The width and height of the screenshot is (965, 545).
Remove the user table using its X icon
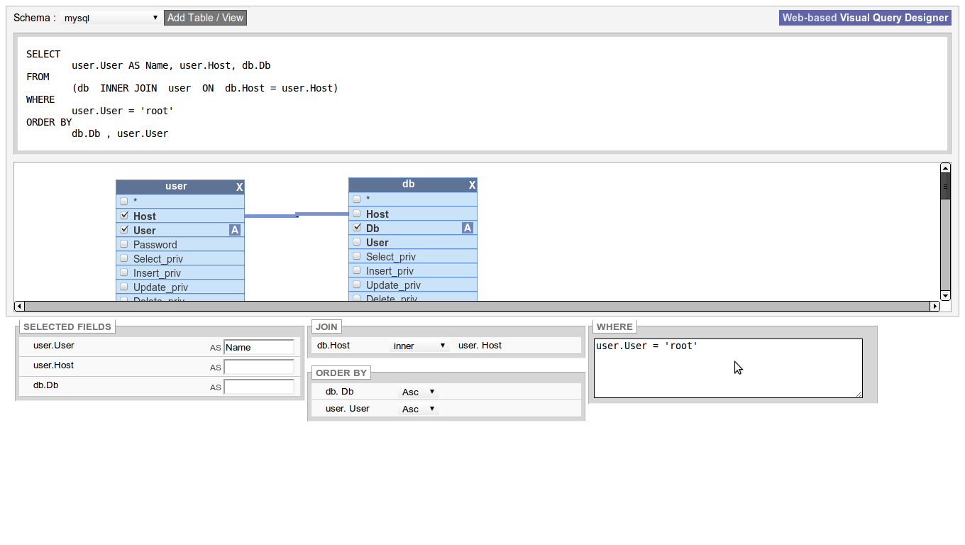pos(239,187)
